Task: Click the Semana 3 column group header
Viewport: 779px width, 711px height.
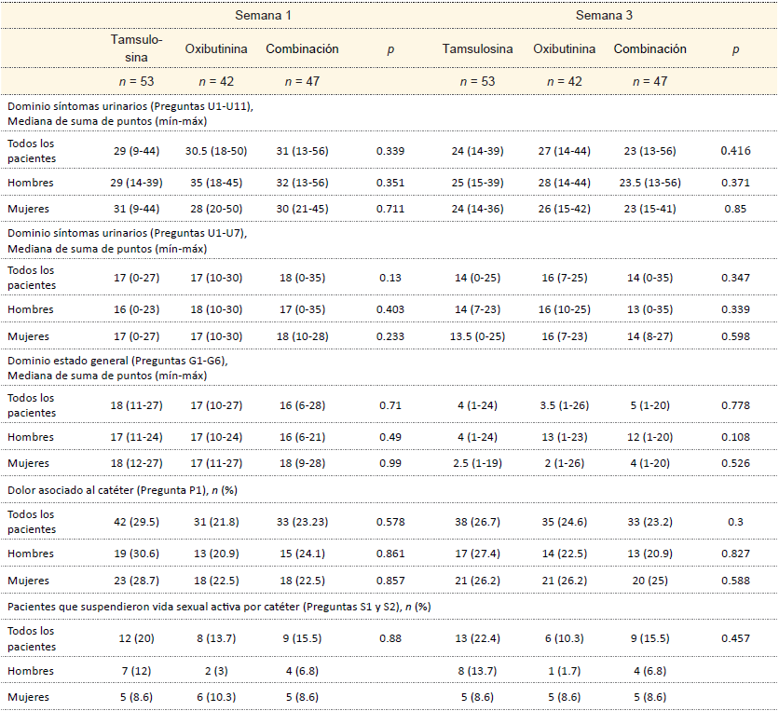Action: 605,16
